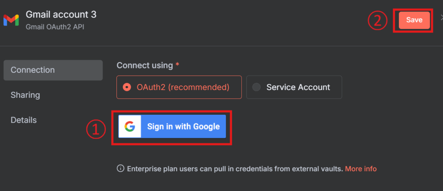Go to the Details tab
This screenshot has width=443, height=191.
tap(24, 120)
